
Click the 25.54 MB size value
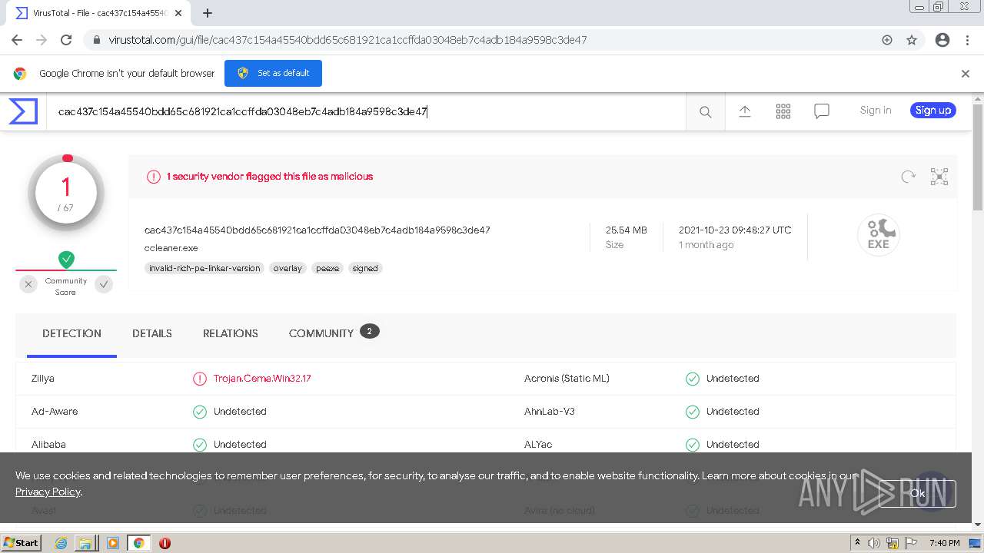627,230
